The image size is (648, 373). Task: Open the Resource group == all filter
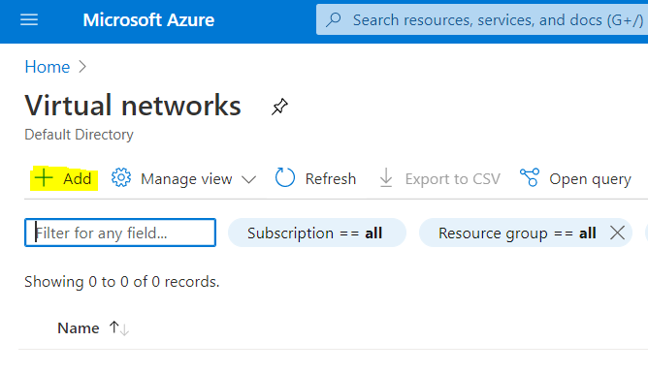pos(517,233)
